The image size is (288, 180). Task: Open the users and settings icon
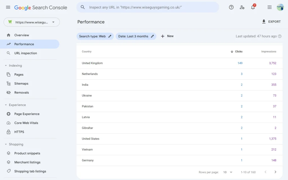point(242,7)
